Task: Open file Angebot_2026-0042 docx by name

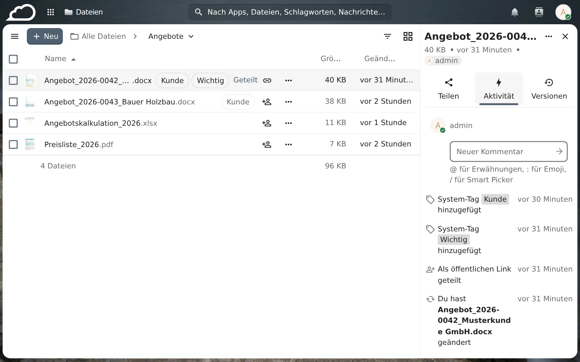Action: click(98, 80)
